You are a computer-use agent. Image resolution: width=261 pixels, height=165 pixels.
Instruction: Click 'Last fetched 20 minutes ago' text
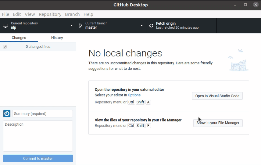(x=177, y=28)
